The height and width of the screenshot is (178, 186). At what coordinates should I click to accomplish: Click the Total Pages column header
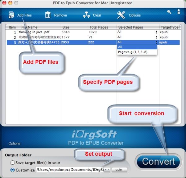click(102, 27)
